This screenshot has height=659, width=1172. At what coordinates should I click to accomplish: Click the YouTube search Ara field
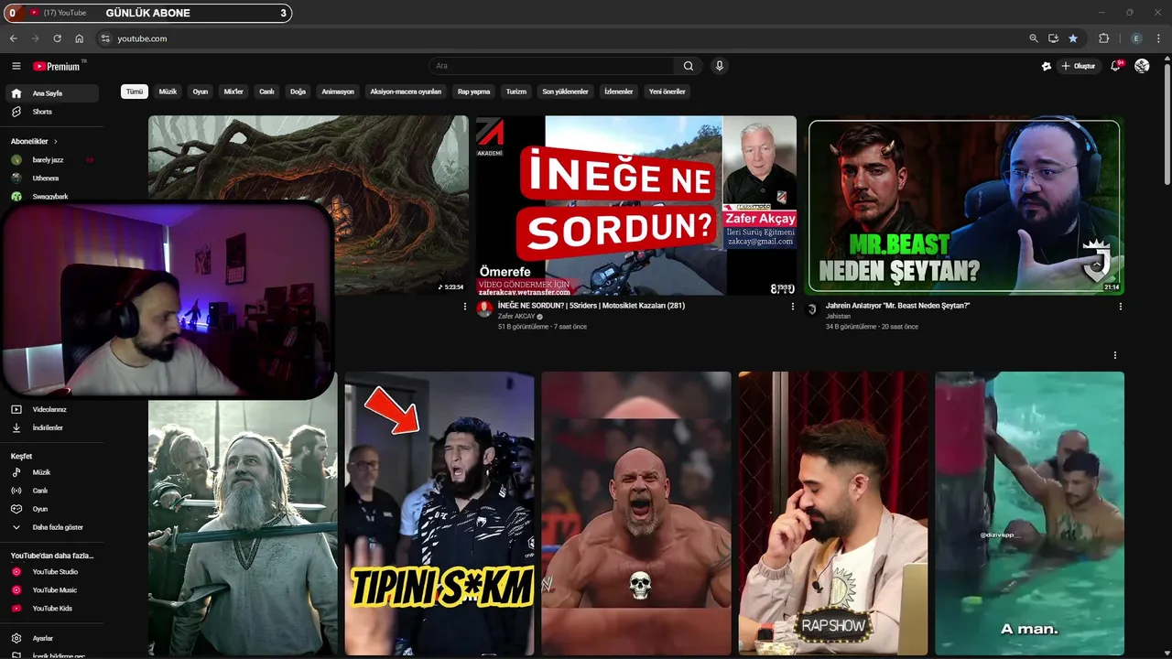coord(553,66)
